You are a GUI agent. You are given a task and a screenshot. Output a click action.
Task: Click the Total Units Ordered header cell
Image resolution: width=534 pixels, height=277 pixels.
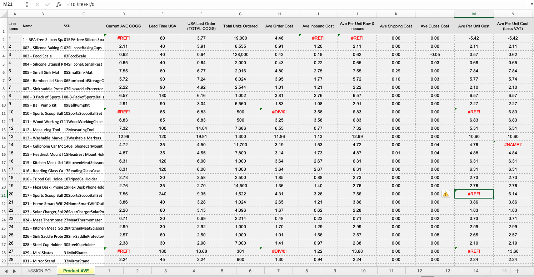[x=240, y=26]
